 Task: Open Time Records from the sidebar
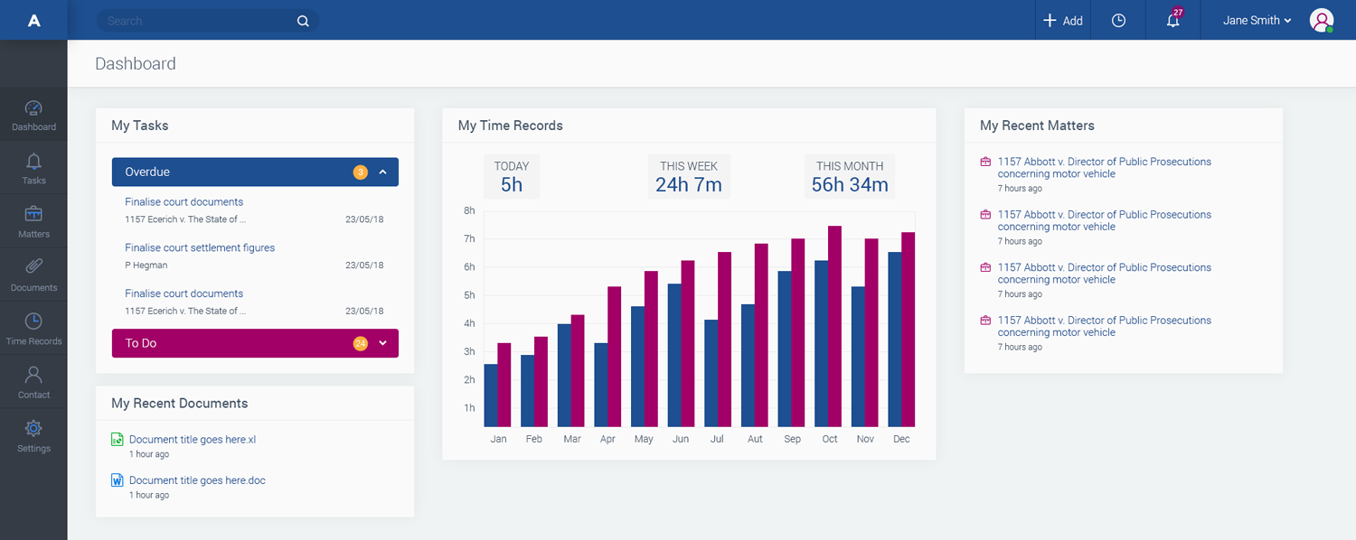[33, 329]
